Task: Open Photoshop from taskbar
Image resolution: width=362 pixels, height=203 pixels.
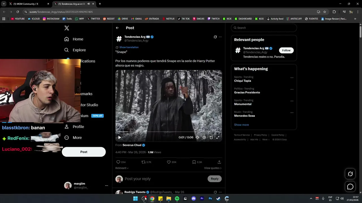Action: coord(210,198)
